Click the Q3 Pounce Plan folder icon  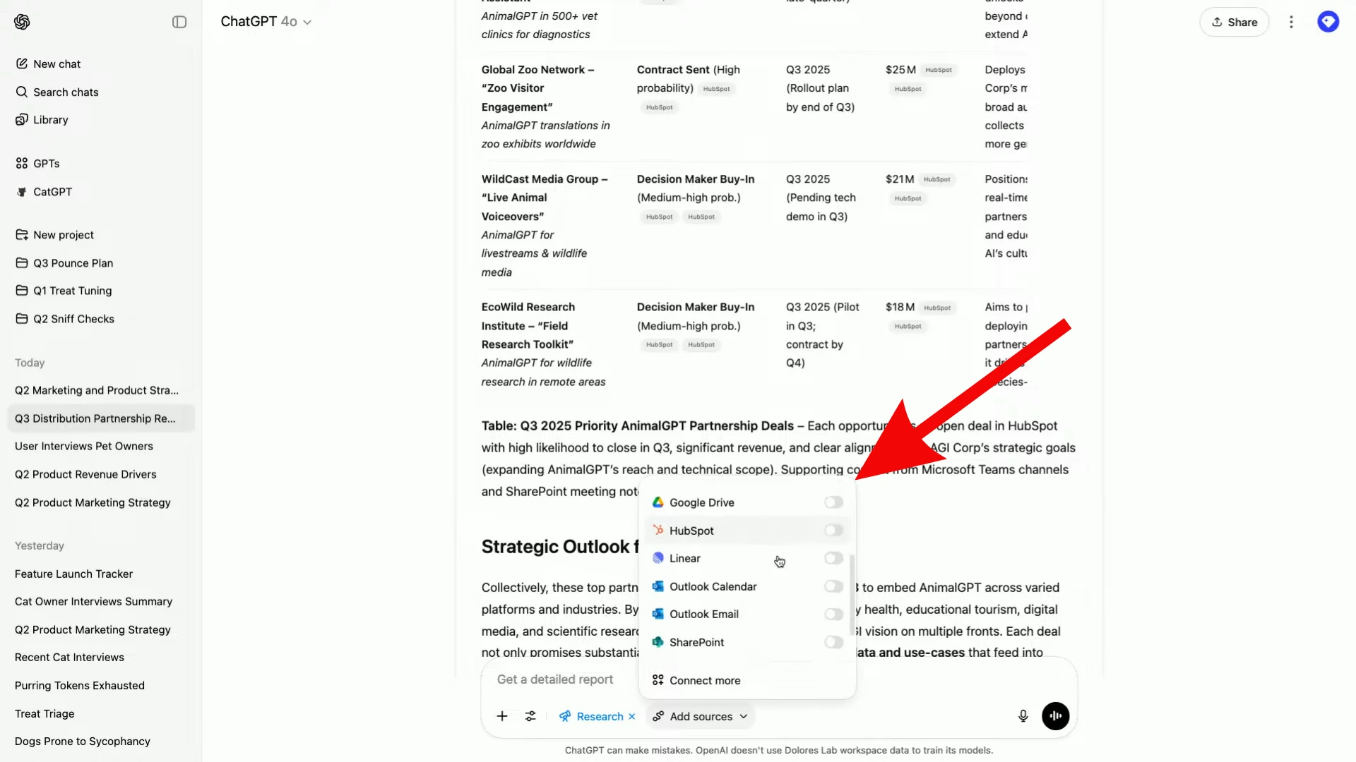[x=22, y=263]
